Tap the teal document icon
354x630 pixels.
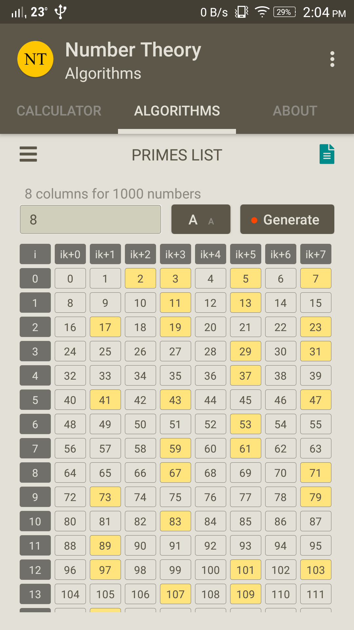[x=327, y=154]
